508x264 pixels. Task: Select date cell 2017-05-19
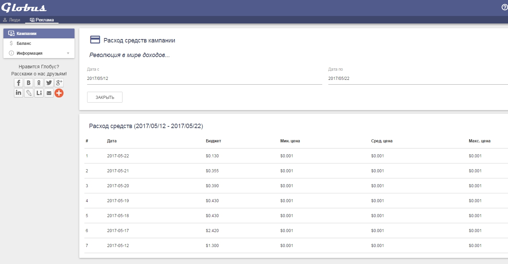(x=118, y=201)
